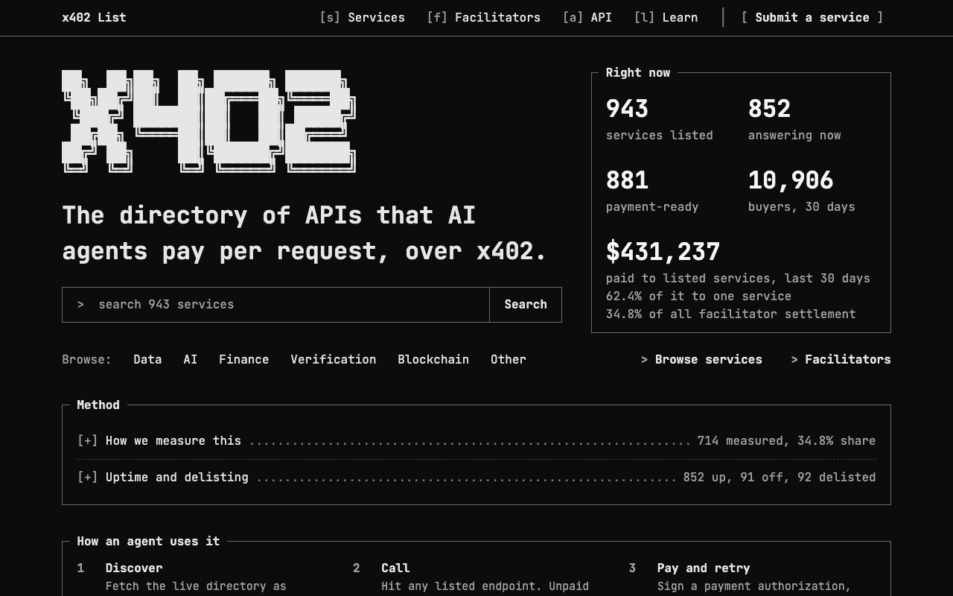Click the 943 services listed stat
Viewport: 953px width, 596px height.
(659, 118)
